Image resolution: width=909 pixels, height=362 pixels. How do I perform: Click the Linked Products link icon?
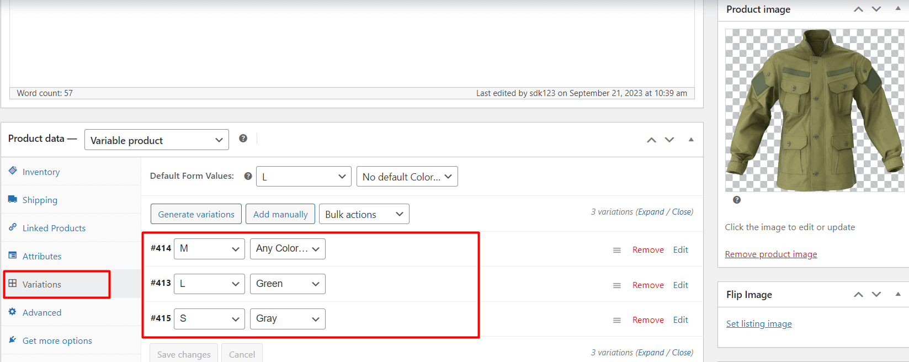point(13,227)
